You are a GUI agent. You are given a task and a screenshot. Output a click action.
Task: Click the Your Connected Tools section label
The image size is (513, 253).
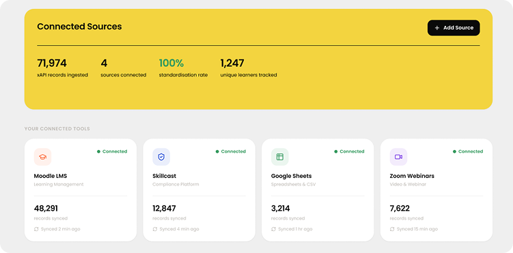coord(57,129)
